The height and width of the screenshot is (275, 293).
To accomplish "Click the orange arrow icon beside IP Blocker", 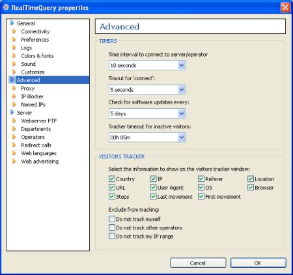I will click(x=14, y=96).
